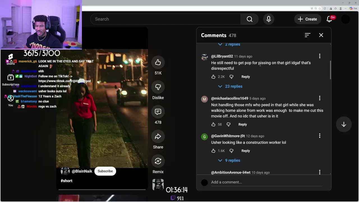Open Shorts in the sidebar
The image size is (359, 202).
tap(10, 59)
